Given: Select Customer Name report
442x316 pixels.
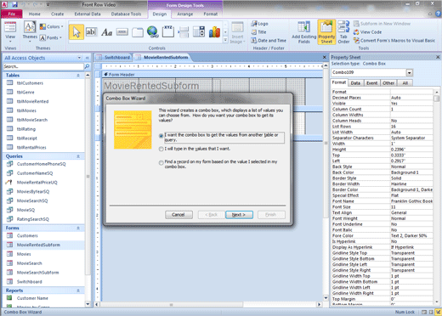Looking at the screenshot, I should [32, 298].
